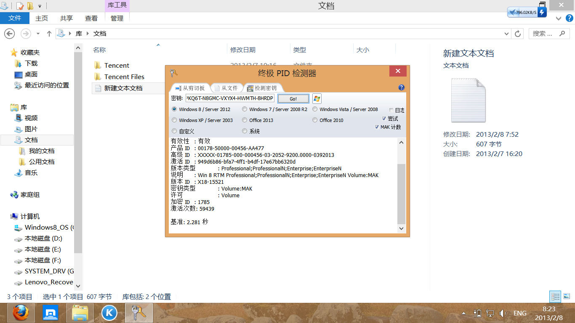Open the 从文件 tab in PID checker

coord(226,88)
